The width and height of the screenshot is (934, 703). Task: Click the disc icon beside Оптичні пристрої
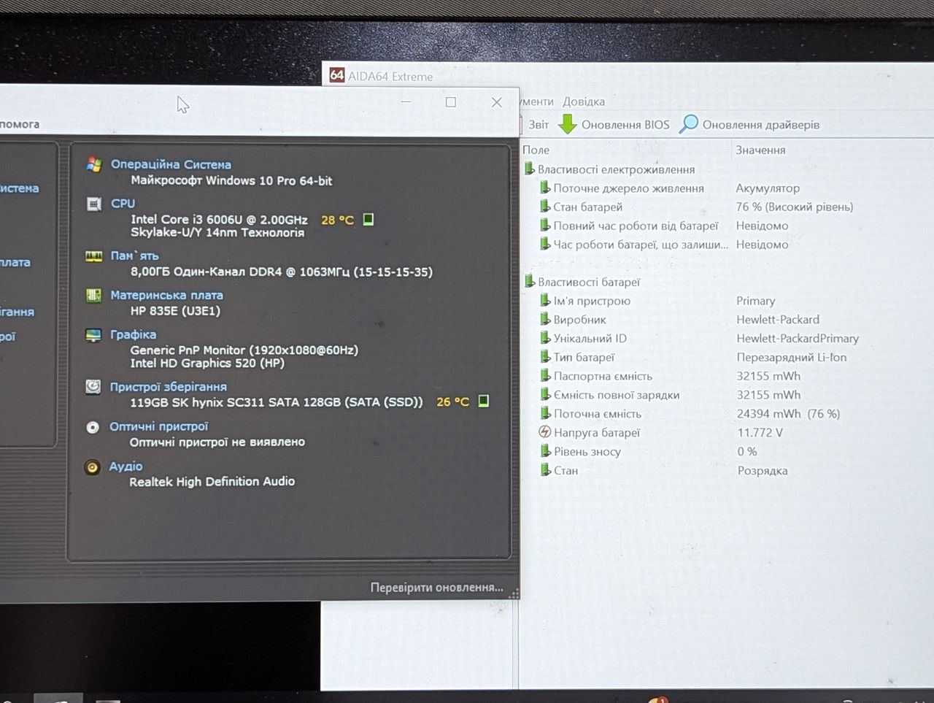pos(93,427)
